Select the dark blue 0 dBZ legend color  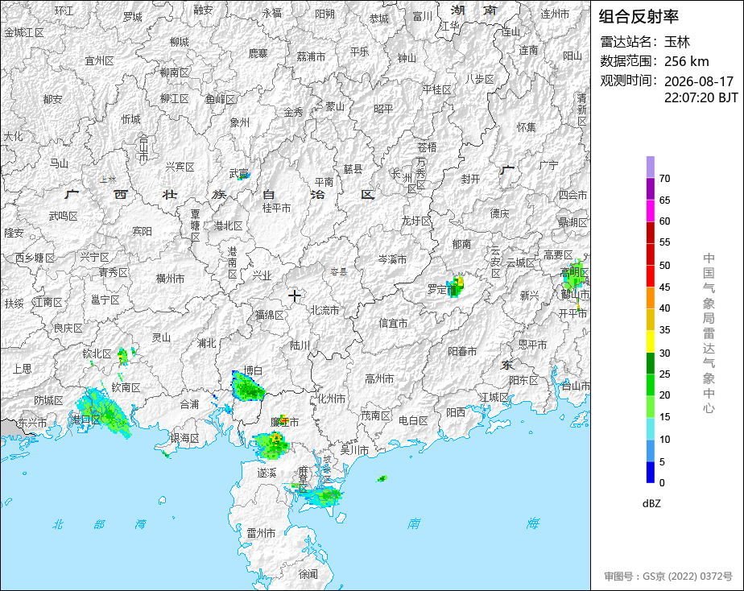[650, 473]
